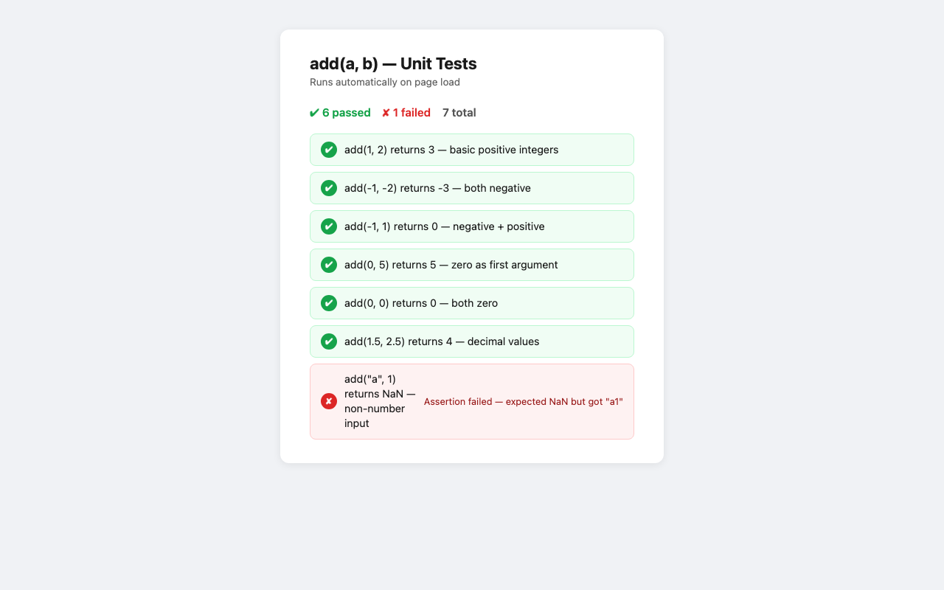Screen dimensions: 944x590
Task: Select the "both negative" test result row
Action: (472, 188)
